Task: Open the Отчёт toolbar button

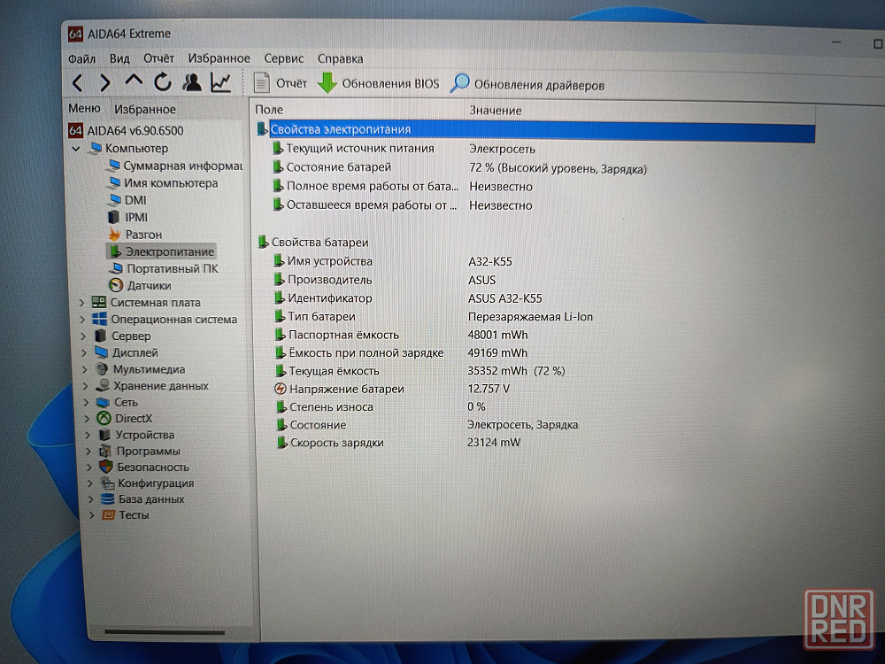Action: [281, 83]
